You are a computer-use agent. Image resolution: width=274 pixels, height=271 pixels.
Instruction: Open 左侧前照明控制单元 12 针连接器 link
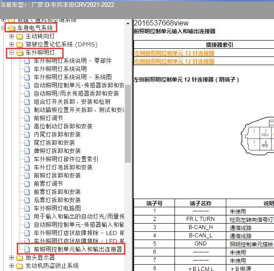174,53
